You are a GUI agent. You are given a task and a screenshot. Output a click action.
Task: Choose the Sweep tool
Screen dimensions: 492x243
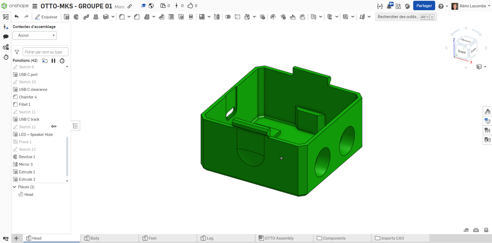point(86,17)
